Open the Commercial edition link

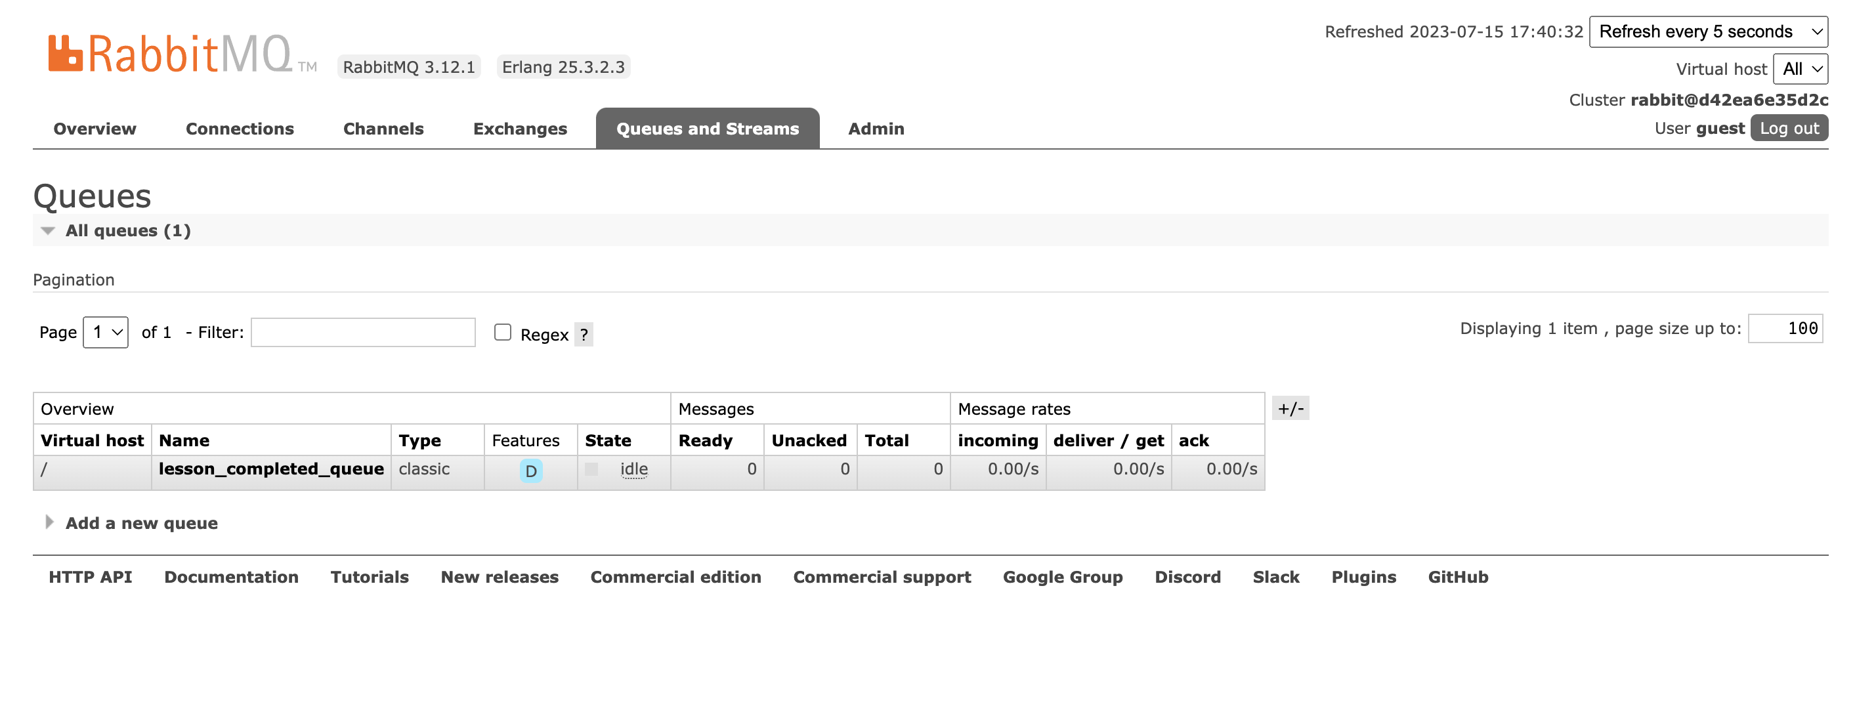tap(675, 577)
